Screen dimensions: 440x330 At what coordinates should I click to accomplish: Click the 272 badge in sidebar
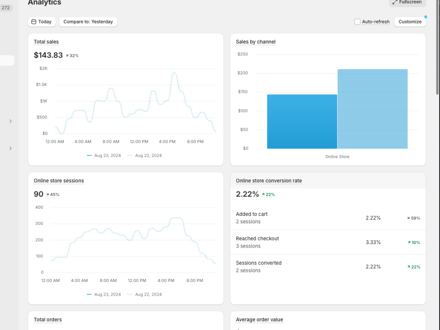(x=6, y=8)
